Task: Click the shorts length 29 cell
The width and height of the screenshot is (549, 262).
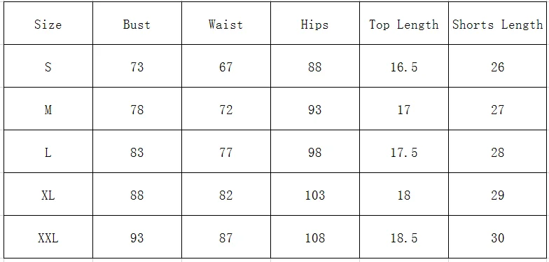Action: 497,194
